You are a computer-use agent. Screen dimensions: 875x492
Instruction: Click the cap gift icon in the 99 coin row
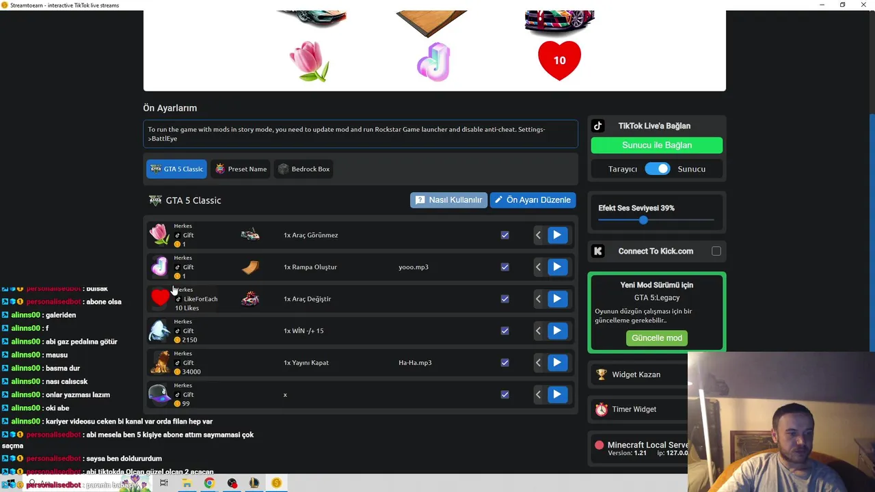coord(159,394)
